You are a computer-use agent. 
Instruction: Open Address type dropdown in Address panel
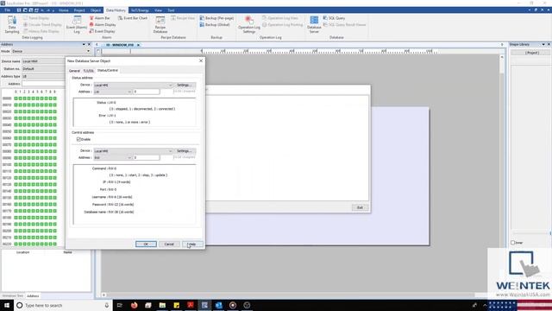point(44,76)
